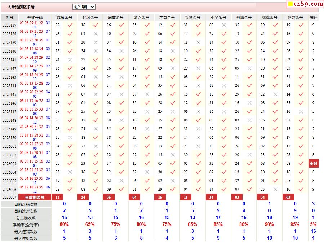Screen dimensions: 324x244
Task: Click the check mark for 浮萍杀号 in row 2025137
Action: pos(301,25)
